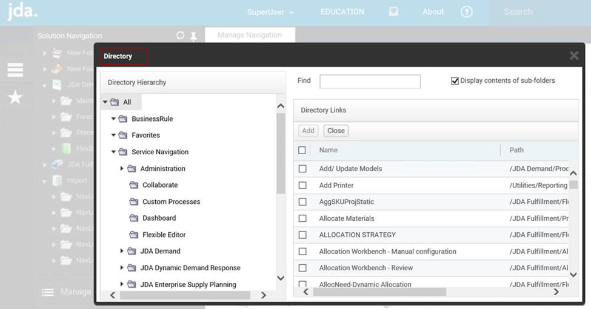Image resolution: width=591 pixels, height=309 pixels.
Task: Click JDA Enterprise Supply Planning folder icon
Action: [132, 284]
